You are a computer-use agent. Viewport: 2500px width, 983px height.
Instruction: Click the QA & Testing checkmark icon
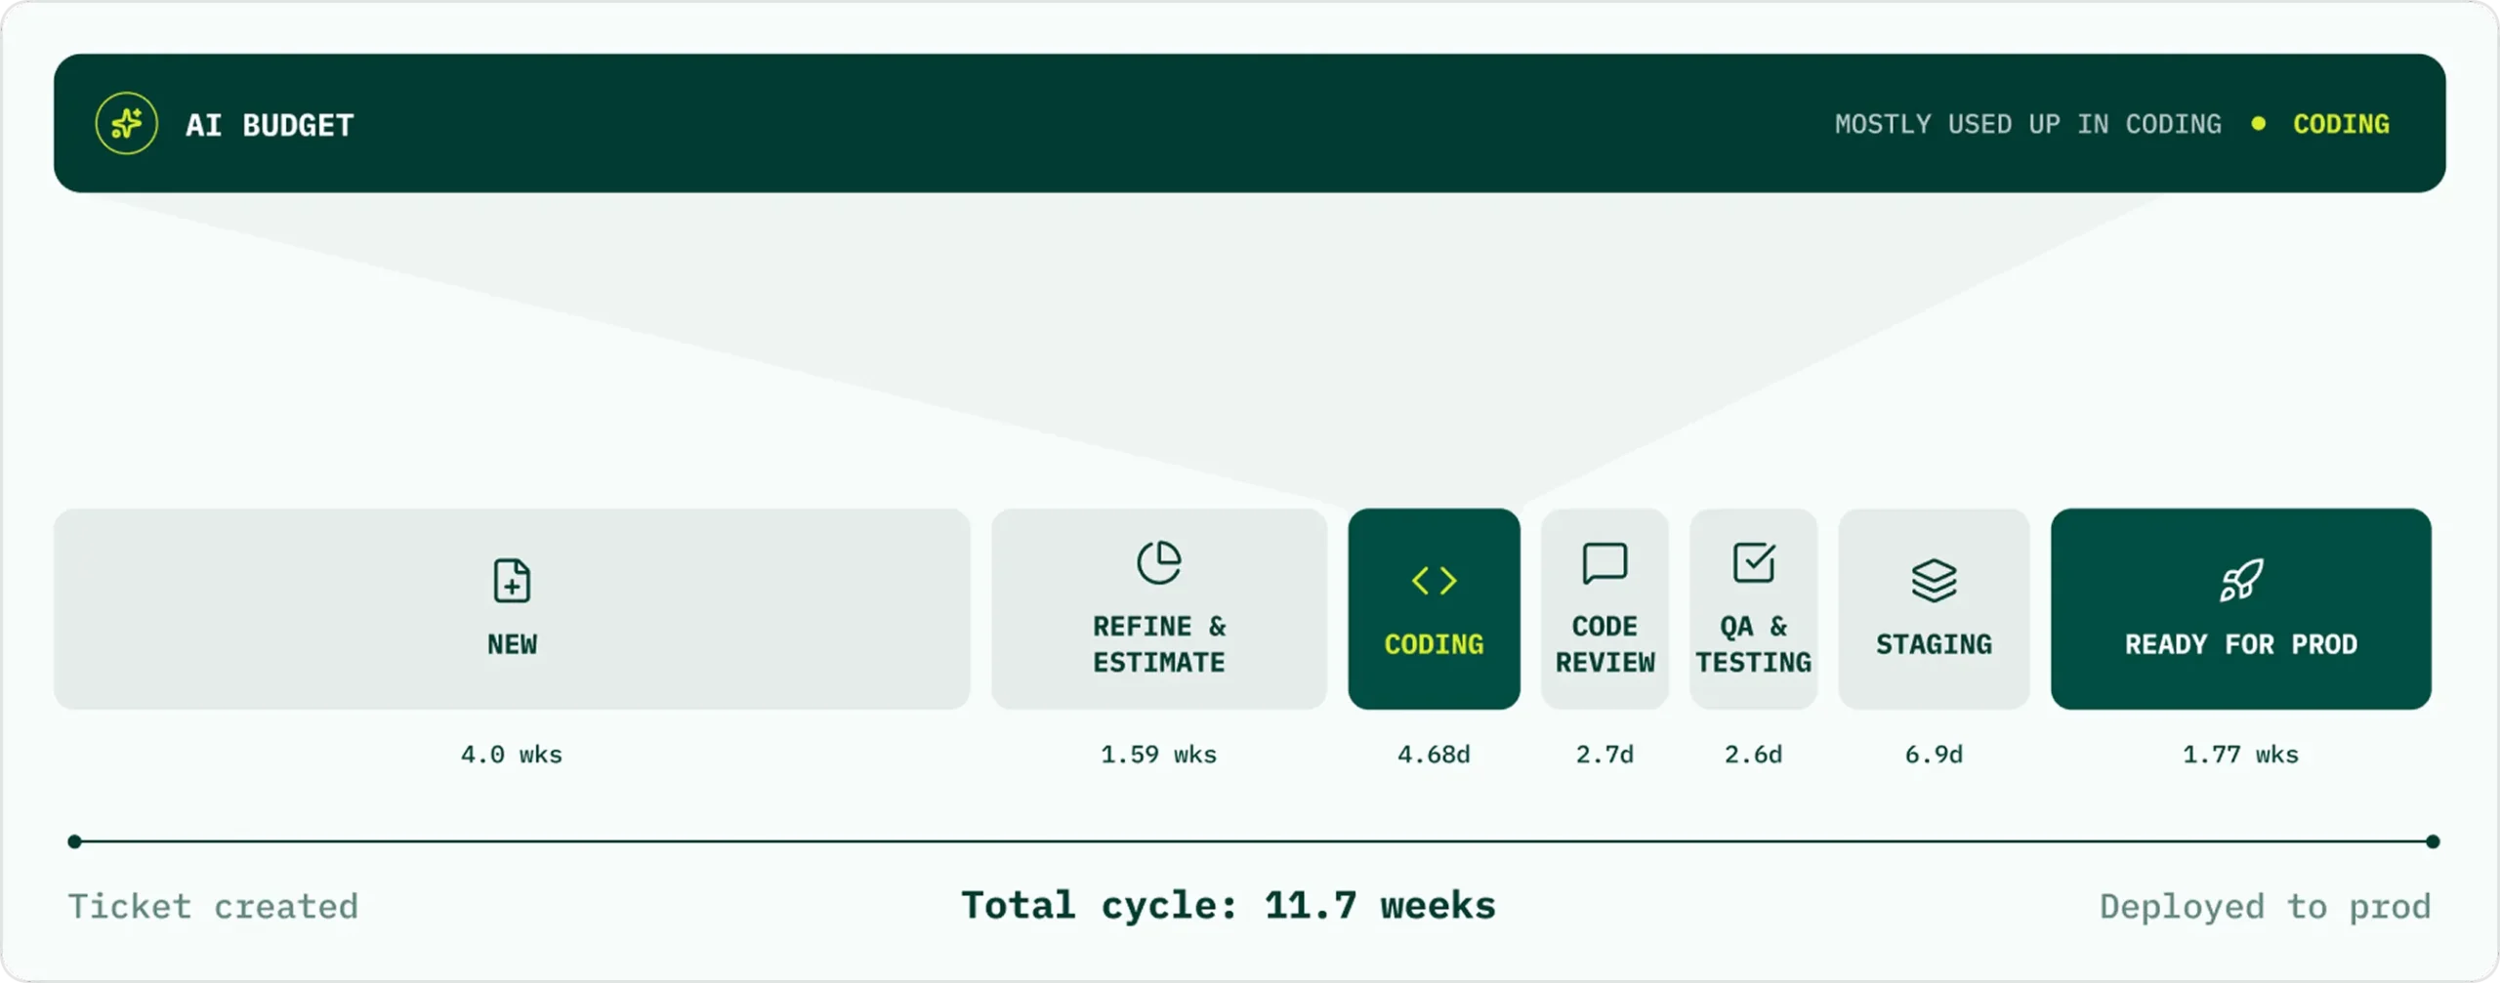(x=1754, y=562)
